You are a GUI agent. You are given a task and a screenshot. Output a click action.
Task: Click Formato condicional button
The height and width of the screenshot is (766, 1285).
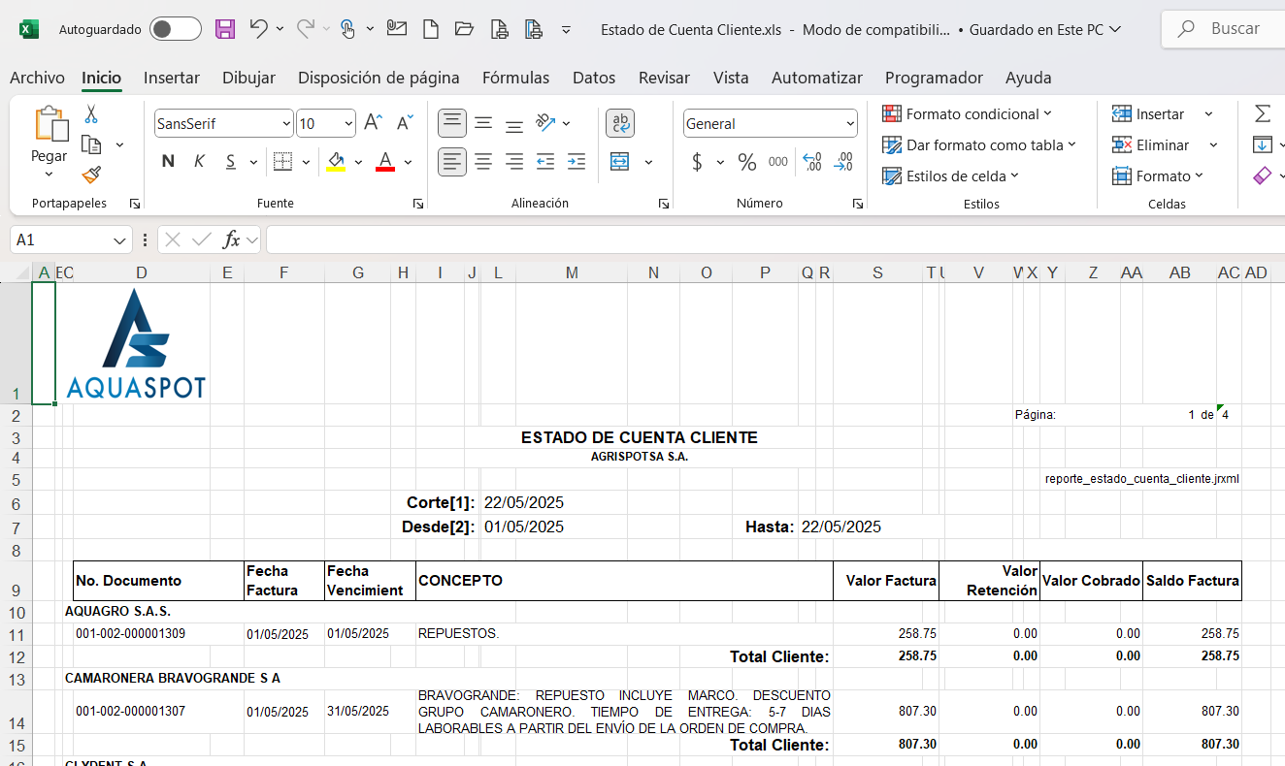click(967, 114)
